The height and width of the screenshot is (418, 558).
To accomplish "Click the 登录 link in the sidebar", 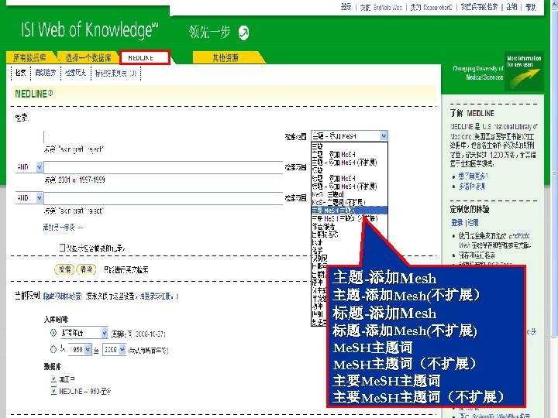I will [x=457, y=222].
